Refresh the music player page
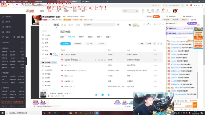Viewport: 205px width, 115px height. click(46, 25)
